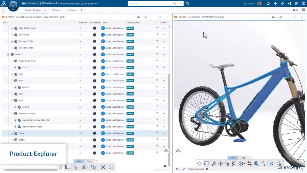Toggle visibility eye for Battery row
Image resolution: width=307 pixels, height=173 pixels.
157,139
